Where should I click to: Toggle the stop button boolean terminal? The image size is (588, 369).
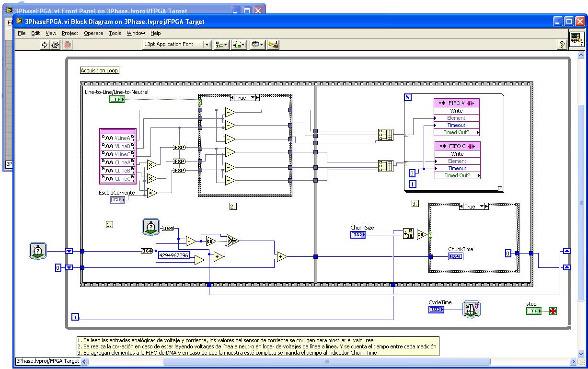[533, 311]
